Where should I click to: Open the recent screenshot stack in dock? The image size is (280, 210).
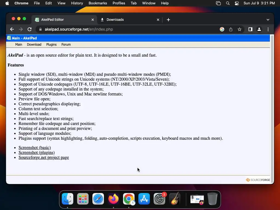coord(197,199)
